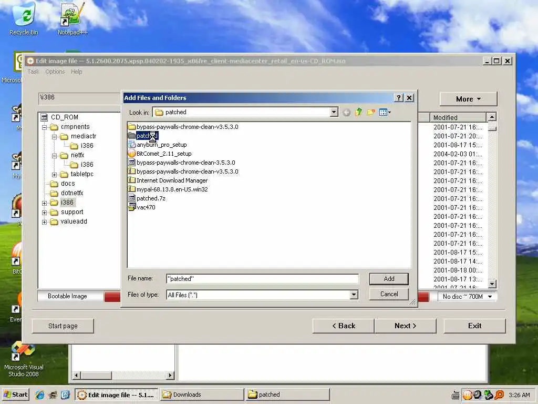Switch to Edit image file taskbar button
Viewport: 538px width, 404px height.
click(117, 395)
